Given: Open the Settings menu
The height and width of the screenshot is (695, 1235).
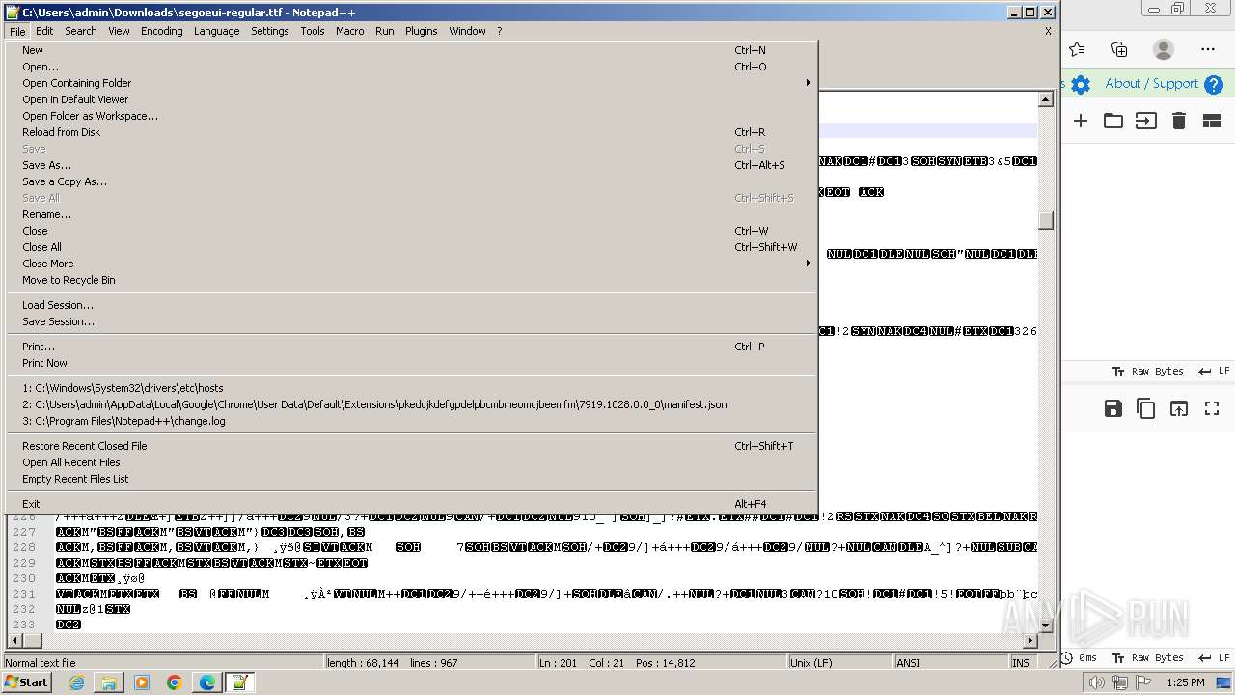Looking at the screenshot, I should click(270, 31).
